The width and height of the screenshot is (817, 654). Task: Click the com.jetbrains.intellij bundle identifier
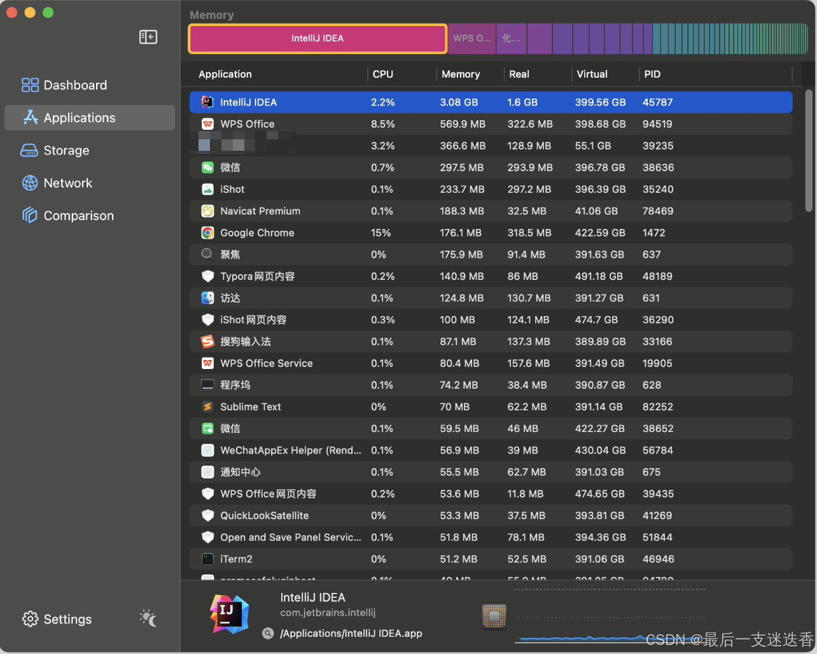tap(328, 613)
